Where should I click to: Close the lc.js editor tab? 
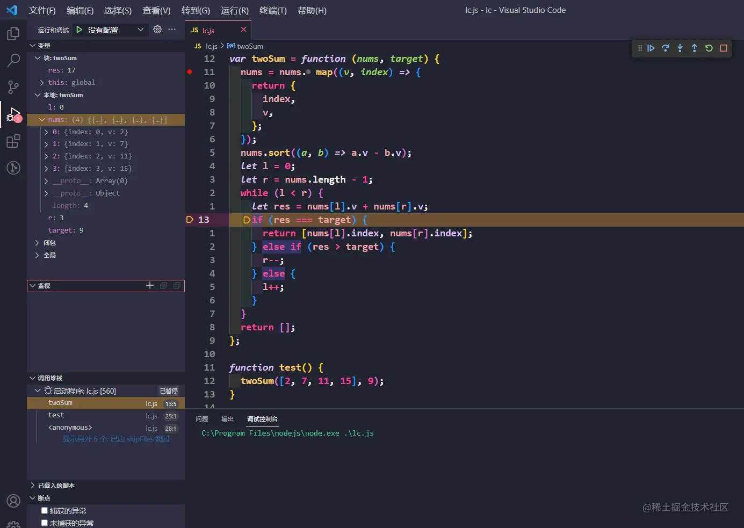[243, 30]
